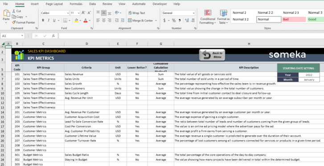Open the Page Layout tab
The height and width of the screenshot is (166, 324).
pyautogui.click(x=54, y=4)
